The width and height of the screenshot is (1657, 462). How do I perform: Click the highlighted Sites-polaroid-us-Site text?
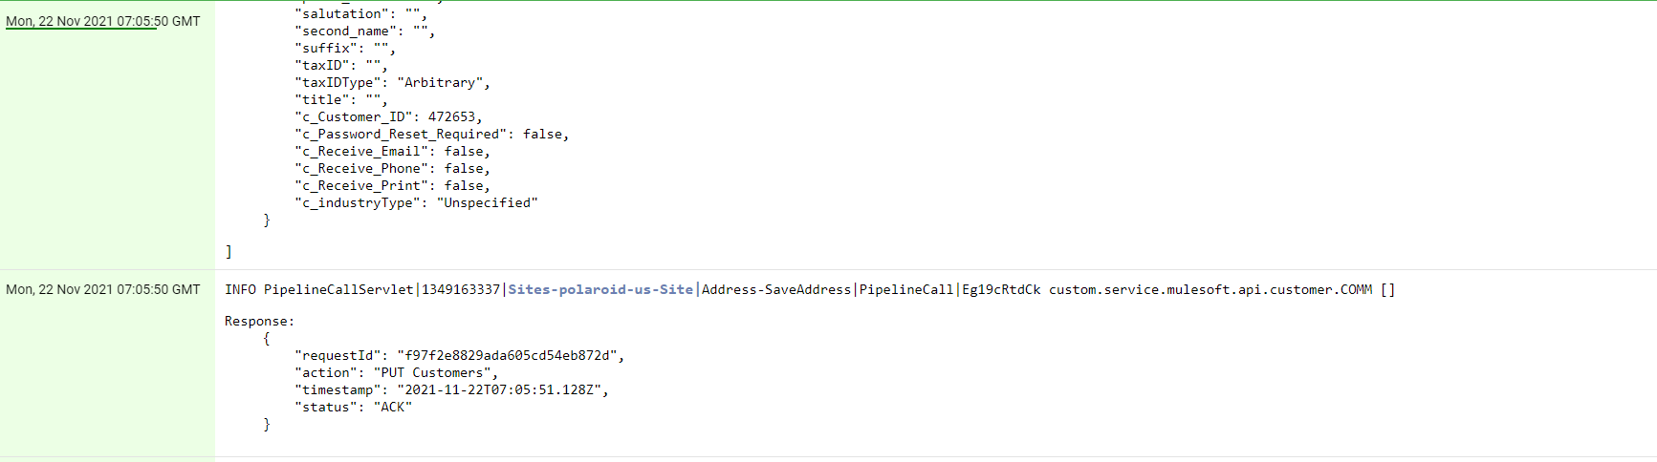pos(600,289)
